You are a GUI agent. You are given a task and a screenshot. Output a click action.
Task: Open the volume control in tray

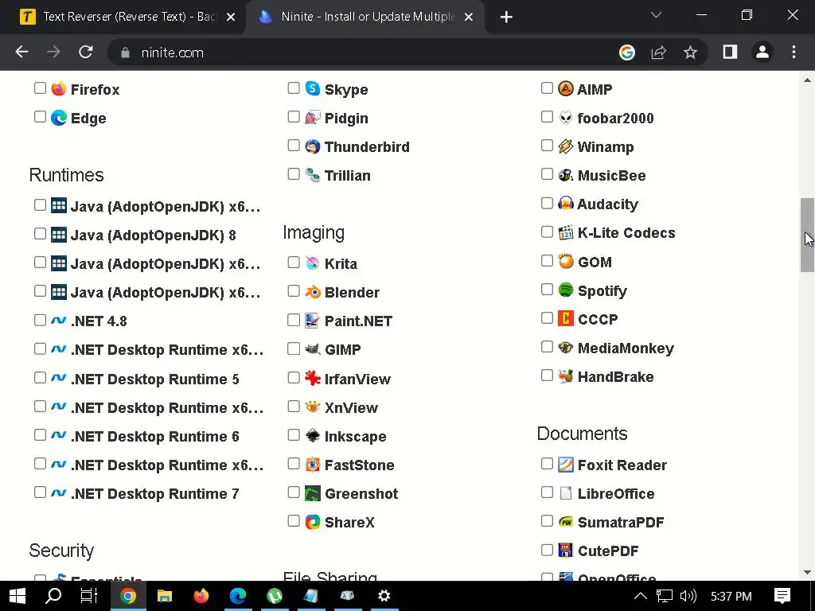(x=688, y=596)
